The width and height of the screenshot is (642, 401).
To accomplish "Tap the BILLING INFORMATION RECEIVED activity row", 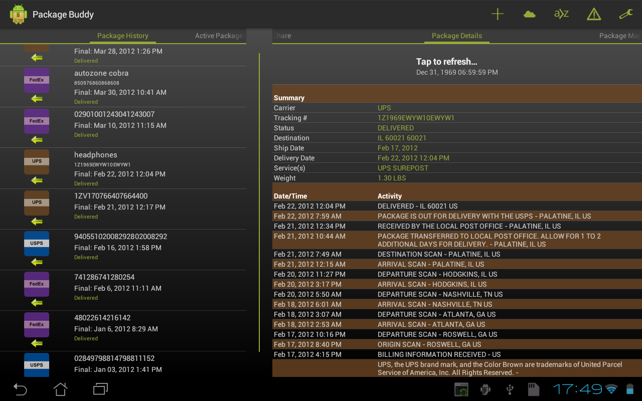I will point(457,354).
